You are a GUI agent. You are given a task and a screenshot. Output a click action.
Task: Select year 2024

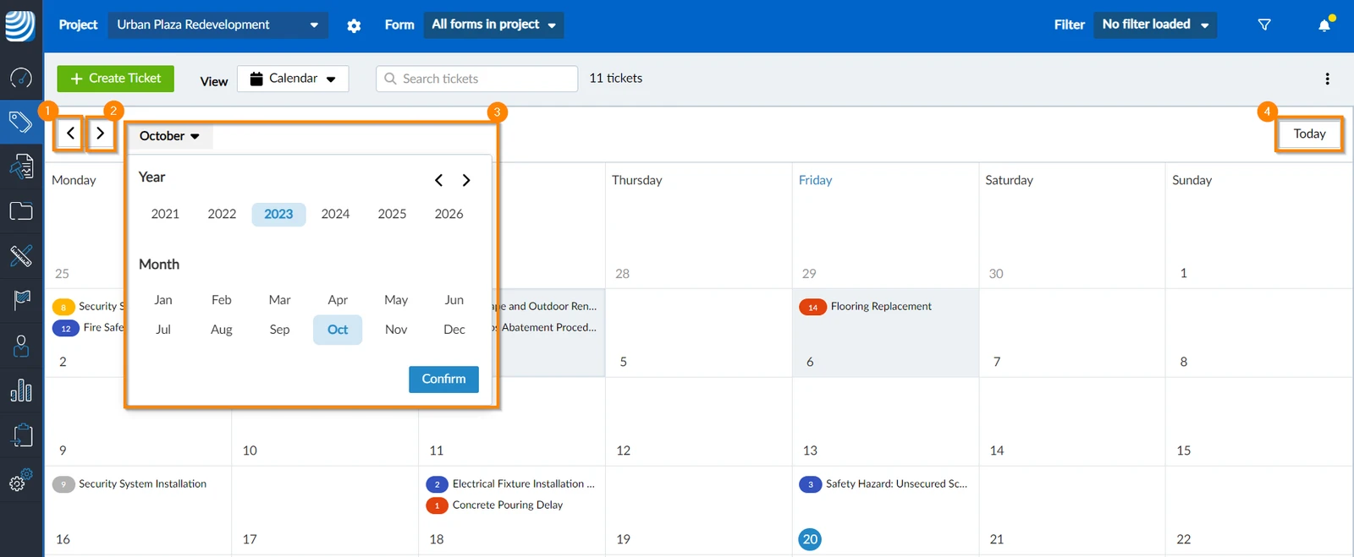pos(335,214)
